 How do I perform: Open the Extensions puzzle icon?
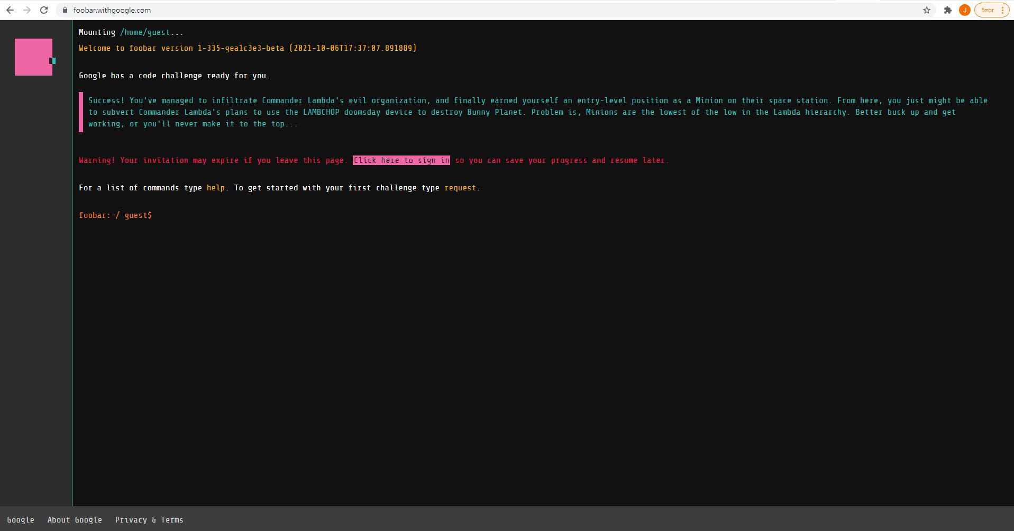click(x=948, y=10)
